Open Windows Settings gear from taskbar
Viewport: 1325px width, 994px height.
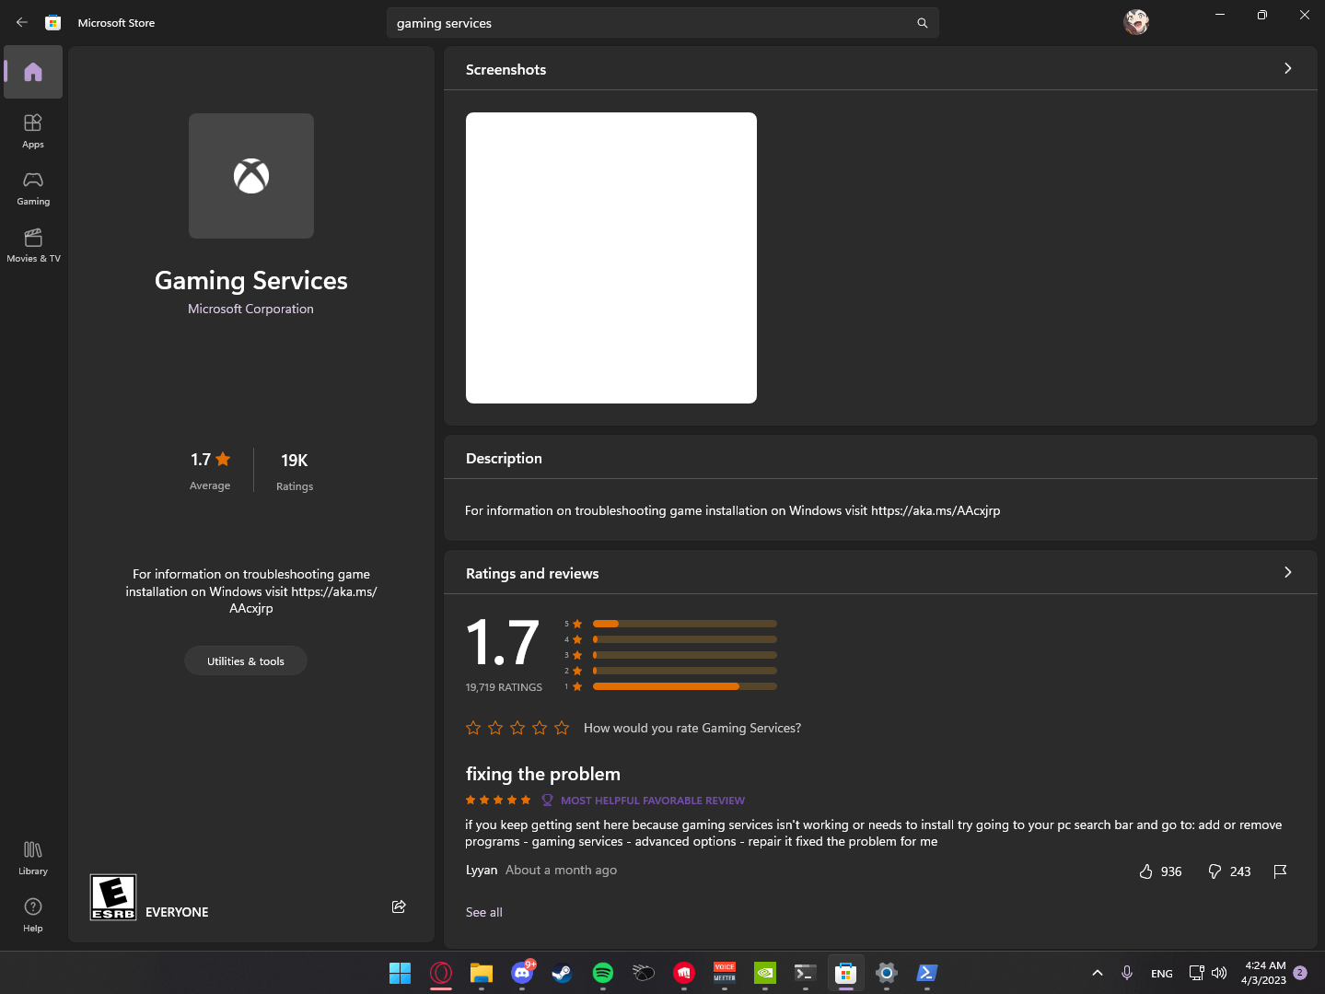(887, 973)
